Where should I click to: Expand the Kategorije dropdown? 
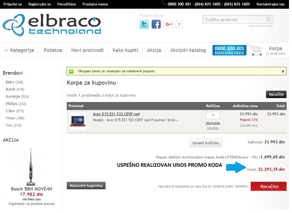click(19, 50)
